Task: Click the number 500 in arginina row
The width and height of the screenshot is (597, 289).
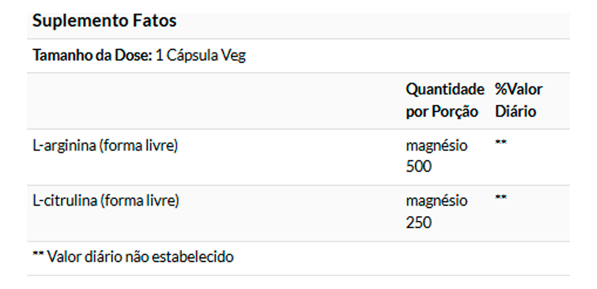Action: 418,167
